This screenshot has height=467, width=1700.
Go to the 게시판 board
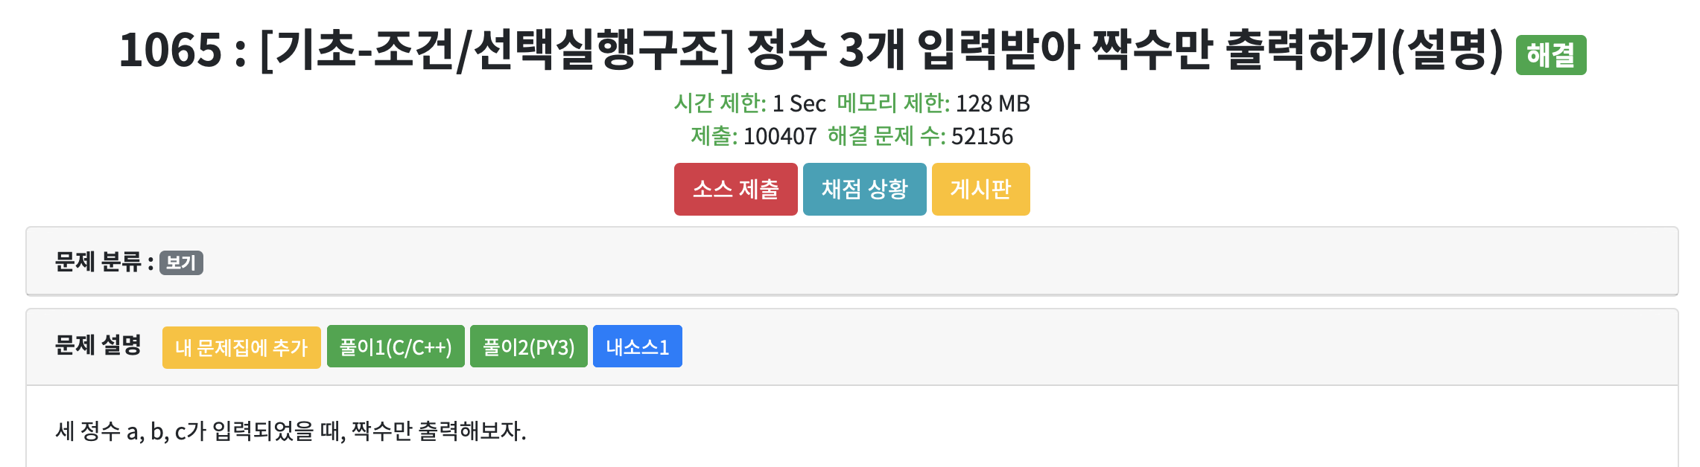pyautogui.click(x=980, y=189)
